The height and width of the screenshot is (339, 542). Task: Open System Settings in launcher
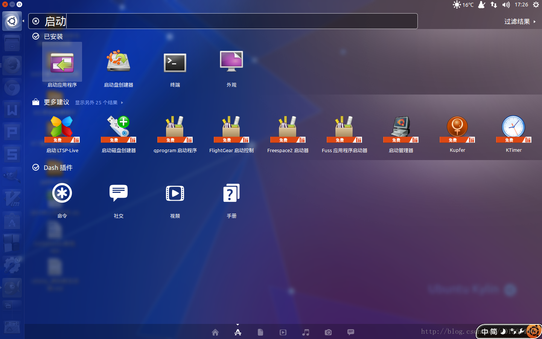(x=12, y=266)
